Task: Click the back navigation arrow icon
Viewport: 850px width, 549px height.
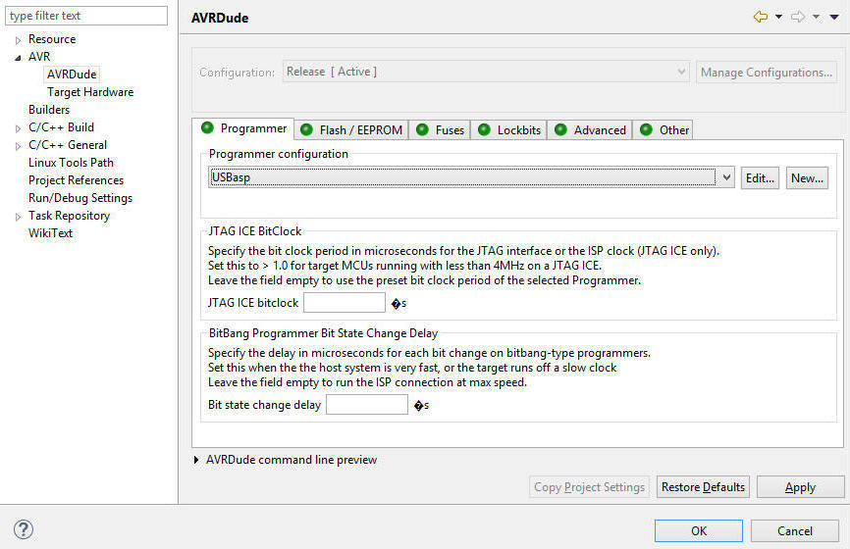Action: [x=760, y=17]
